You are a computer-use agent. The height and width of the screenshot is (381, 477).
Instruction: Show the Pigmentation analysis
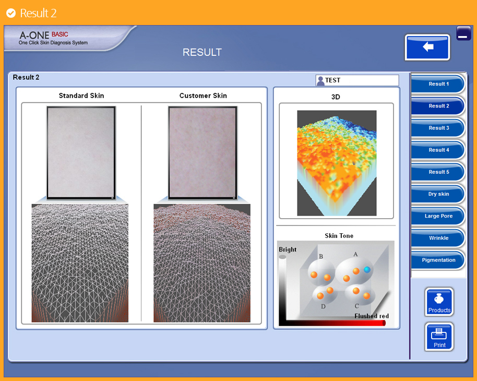click(x=438, y=260)
